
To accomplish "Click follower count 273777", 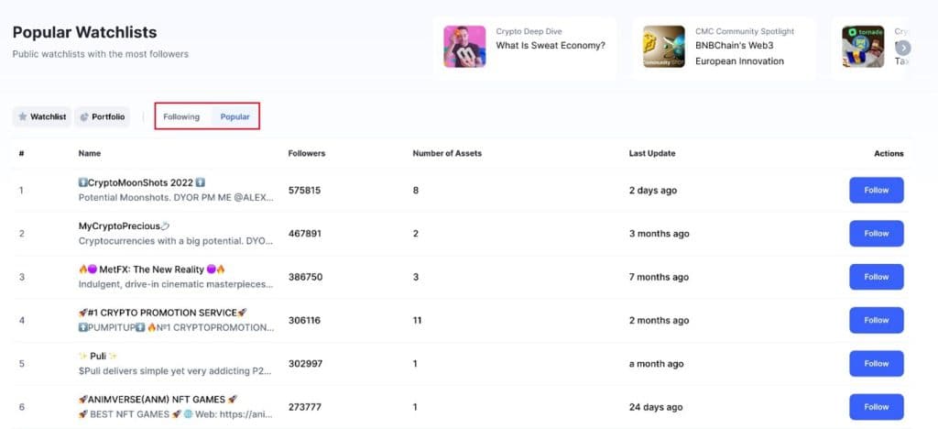I will [x=304, y=407].
